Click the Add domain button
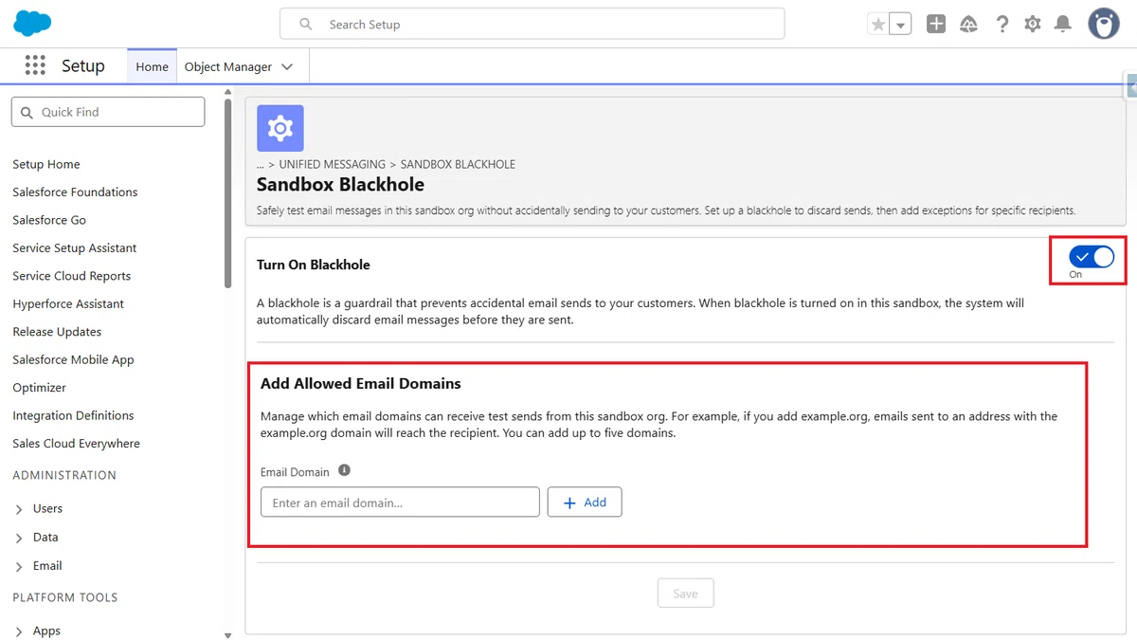This screenshot has width=1137, height=640. (585, 503)
